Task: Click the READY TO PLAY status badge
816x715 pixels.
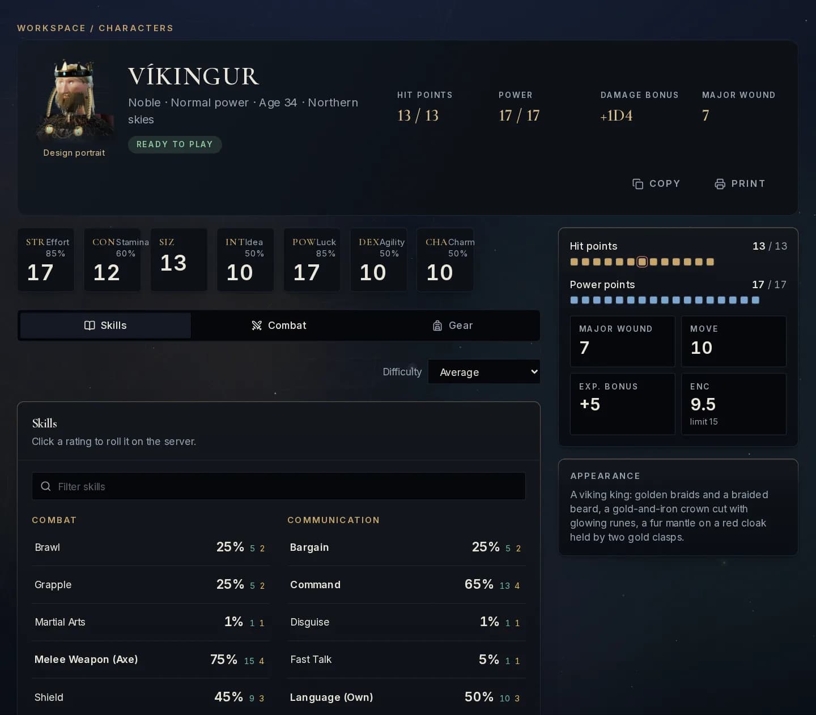Action: 175,144
